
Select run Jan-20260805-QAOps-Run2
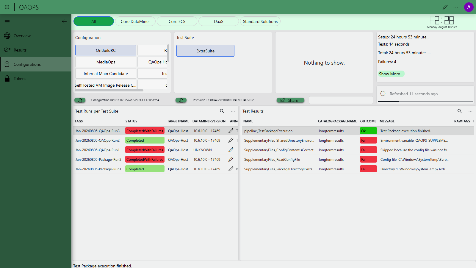pos(156,140)
